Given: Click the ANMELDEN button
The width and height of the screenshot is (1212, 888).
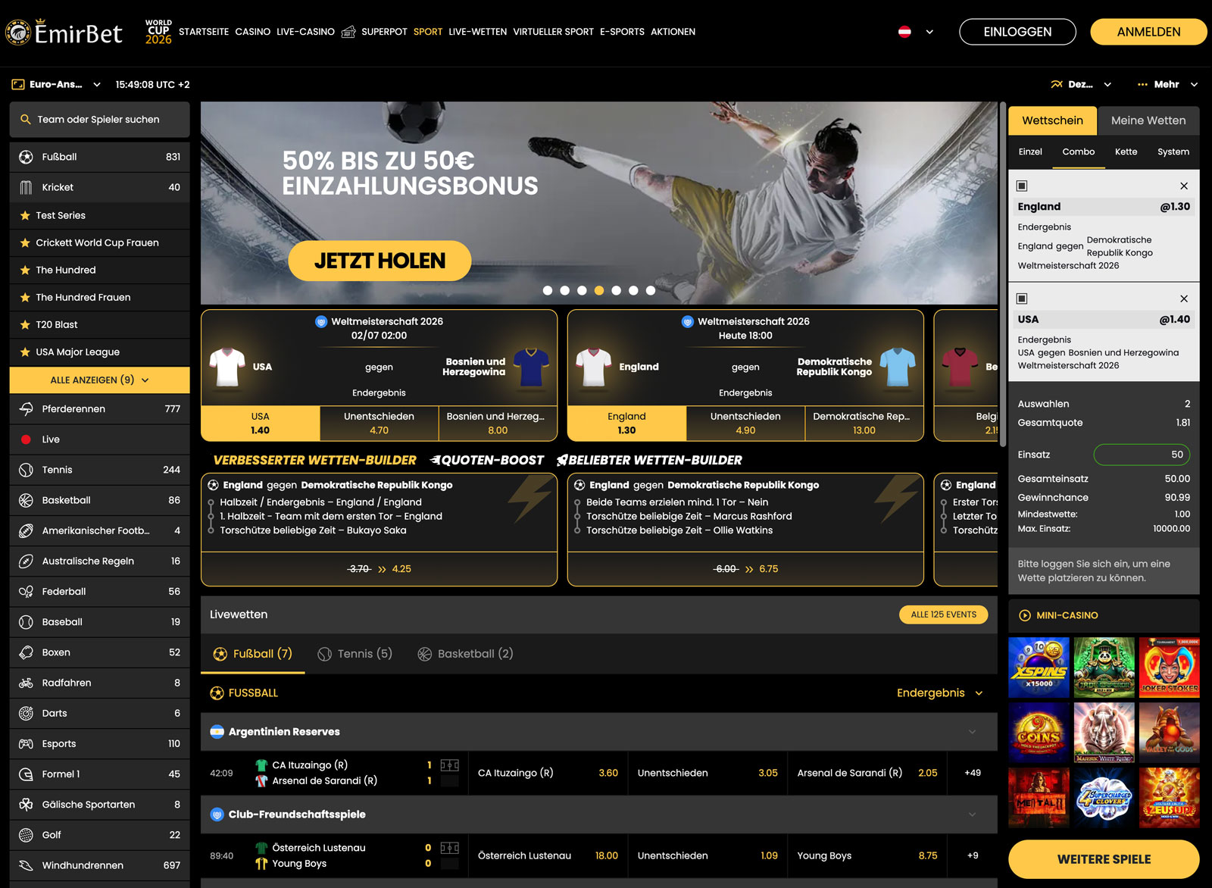Looking at the screenshot, I should coord(1148,32).
